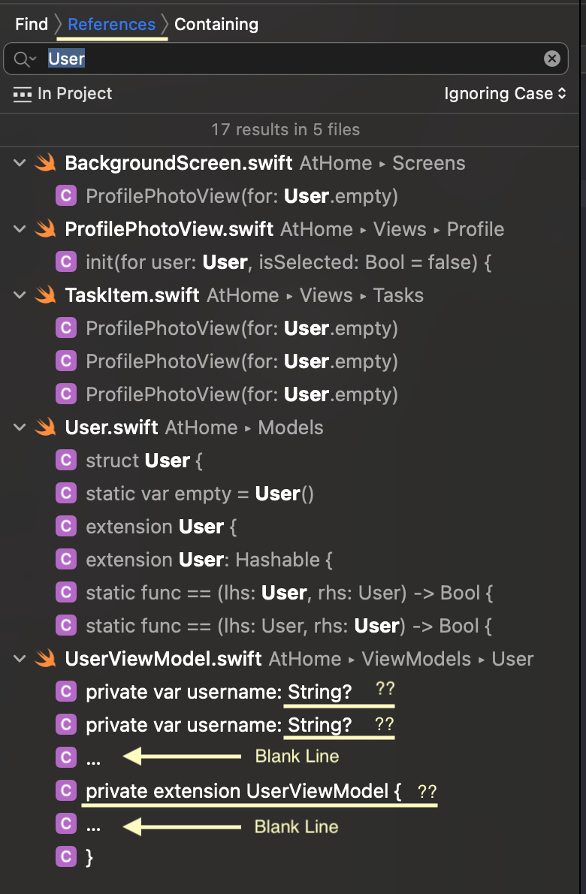Click the search scope icon beside 'In Project'

(22, 94)
